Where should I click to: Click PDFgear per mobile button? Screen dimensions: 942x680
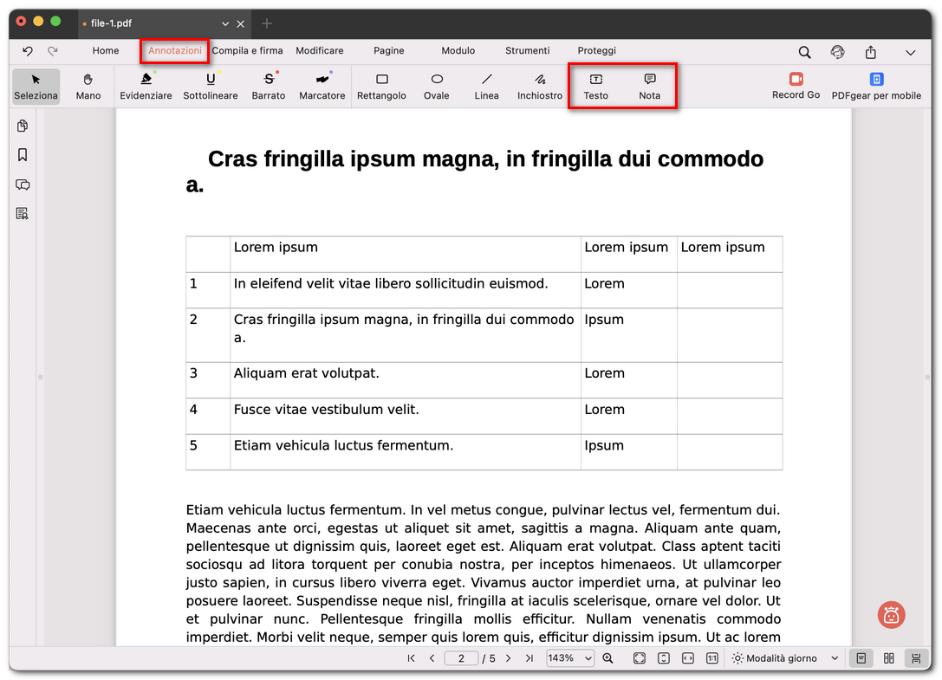click(x=876, y=86)
